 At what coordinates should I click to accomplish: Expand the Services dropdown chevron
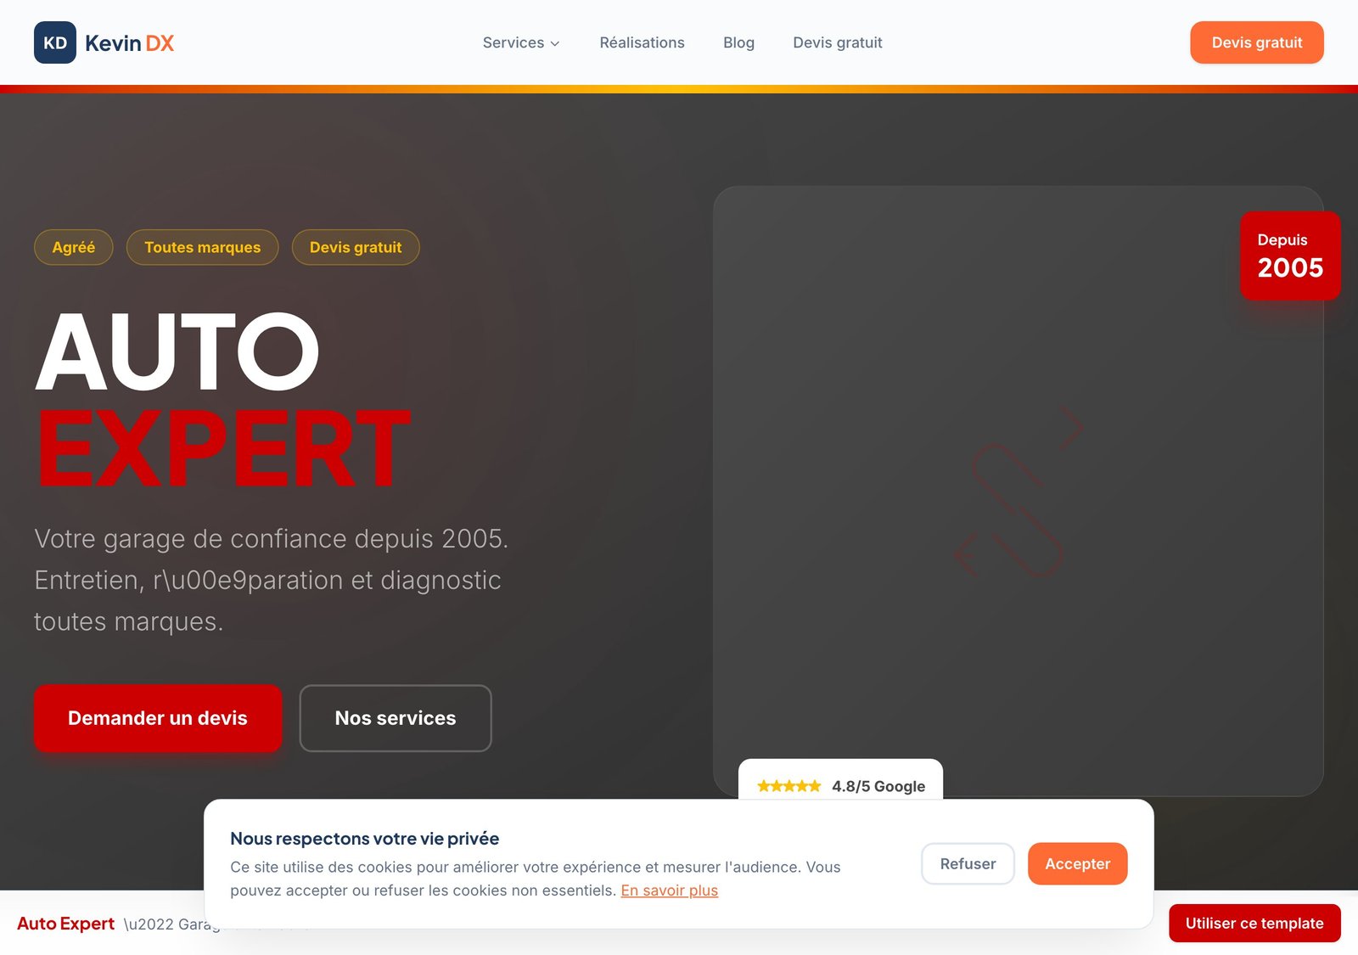[x=555, y=43]
